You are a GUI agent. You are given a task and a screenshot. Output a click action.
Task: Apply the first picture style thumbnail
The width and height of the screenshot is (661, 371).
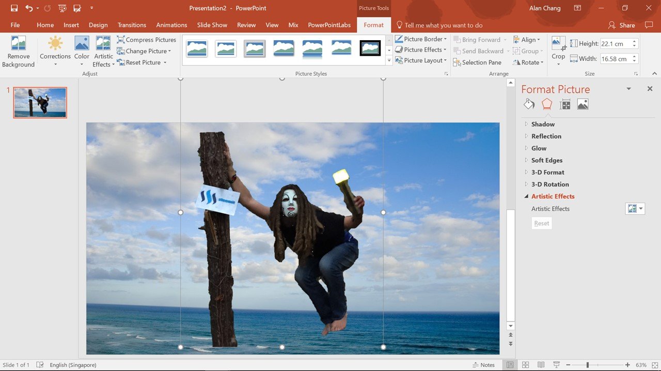tap(197, 48)
